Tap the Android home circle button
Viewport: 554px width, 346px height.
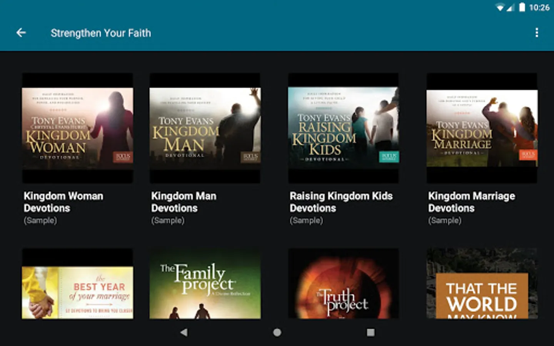(x=277, y=332)
